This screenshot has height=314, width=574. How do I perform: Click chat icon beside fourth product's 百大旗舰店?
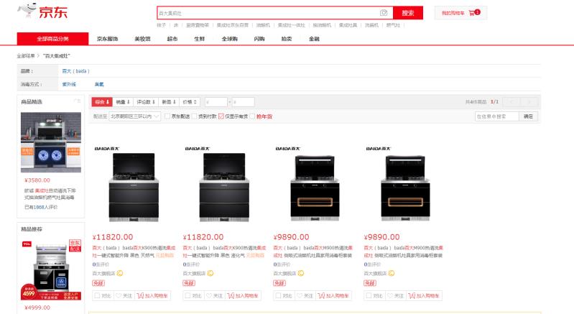(392, 273)
